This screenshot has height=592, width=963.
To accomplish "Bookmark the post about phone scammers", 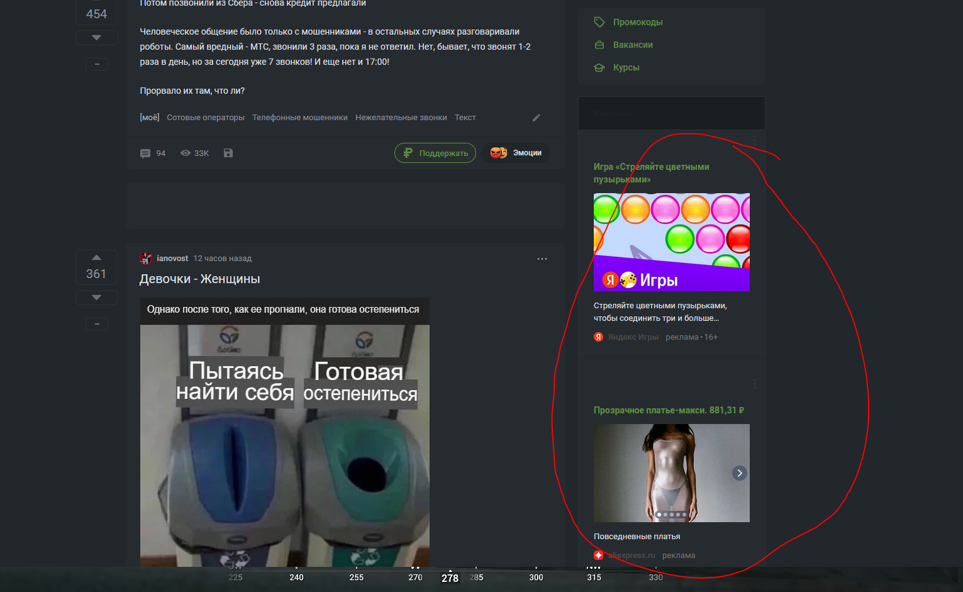I will point(228,153).
